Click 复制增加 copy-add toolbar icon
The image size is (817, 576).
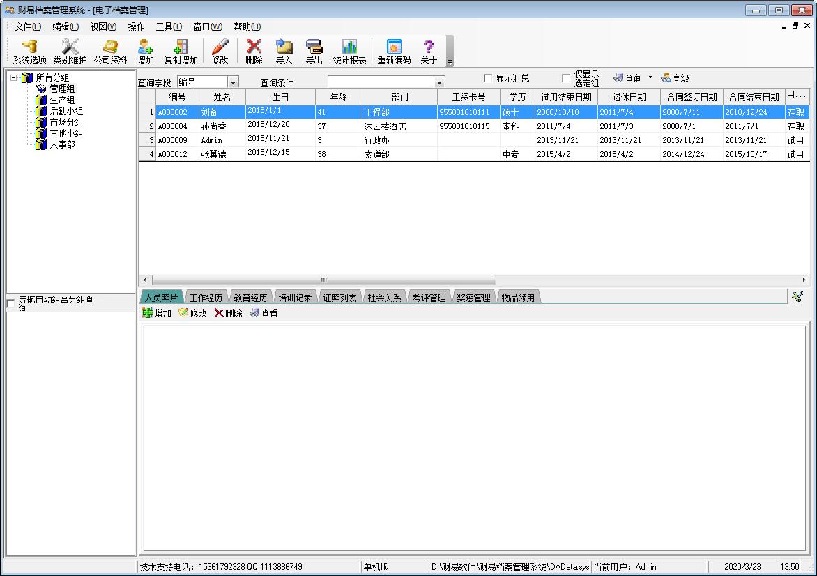(x=181, y=52)
